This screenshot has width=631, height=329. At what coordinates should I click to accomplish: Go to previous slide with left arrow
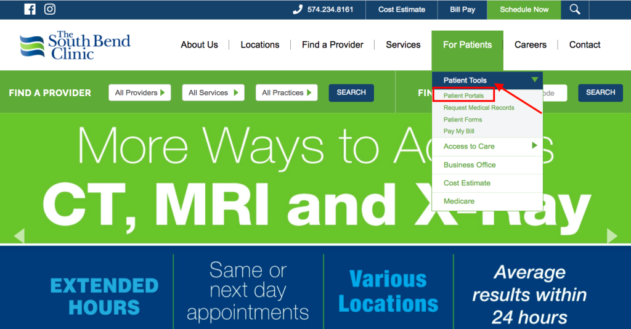pyautogui.click(x=19, y=236)
